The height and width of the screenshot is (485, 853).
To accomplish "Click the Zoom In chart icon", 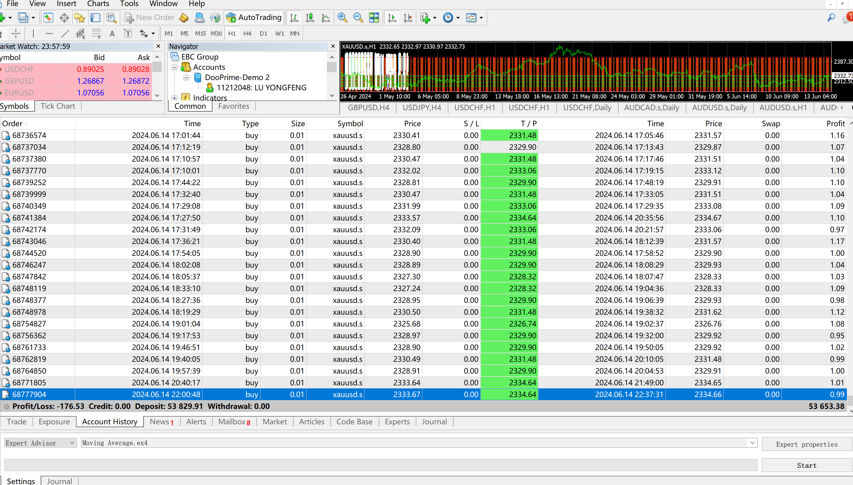I will point(342,17).
